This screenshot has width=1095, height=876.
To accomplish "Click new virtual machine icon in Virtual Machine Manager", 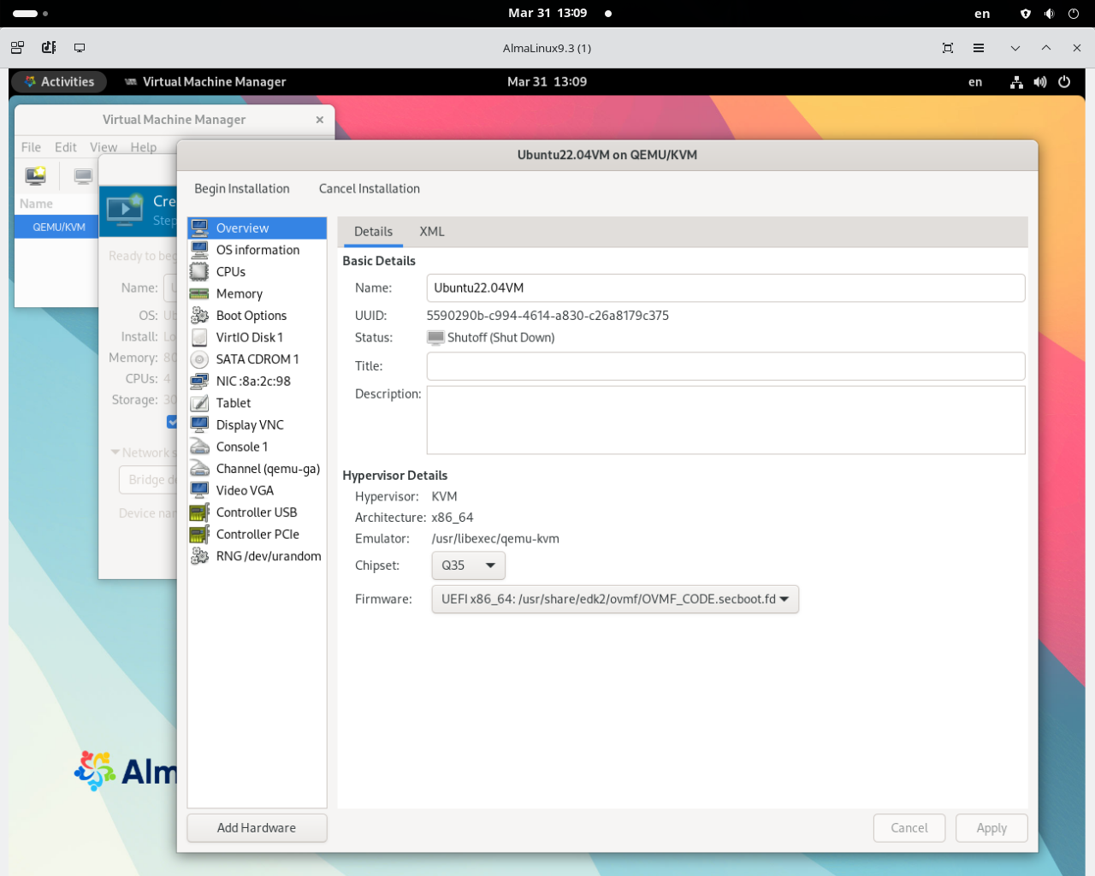I will click(x=35, y=175).
